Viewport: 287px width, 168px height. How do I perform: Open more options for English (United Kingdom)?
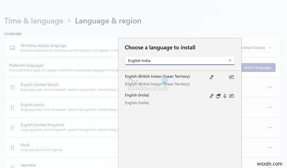270,127
